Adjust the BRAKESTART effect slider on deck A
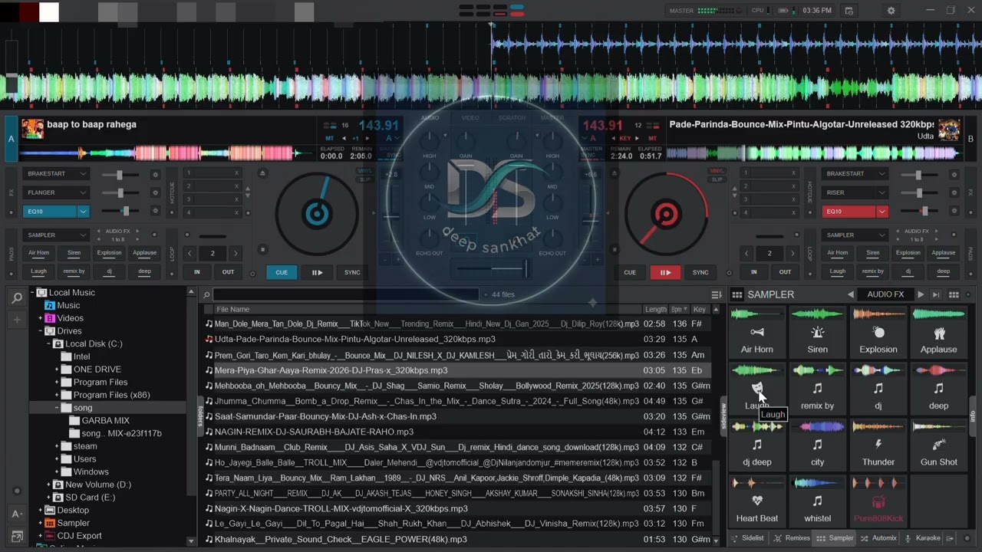Screen dimensions: 982x552 pos(120,174)
